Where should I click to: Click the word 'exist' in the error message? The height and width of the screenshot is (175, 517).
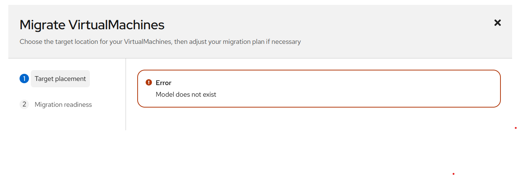click(x=209, y=94)
